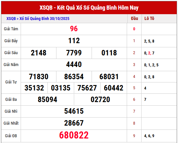Click the page title XSQB - Kết Quả Xổ Số Quảng Bình Hôm Nay
178x143 pixels.
(x=89, y=8)
